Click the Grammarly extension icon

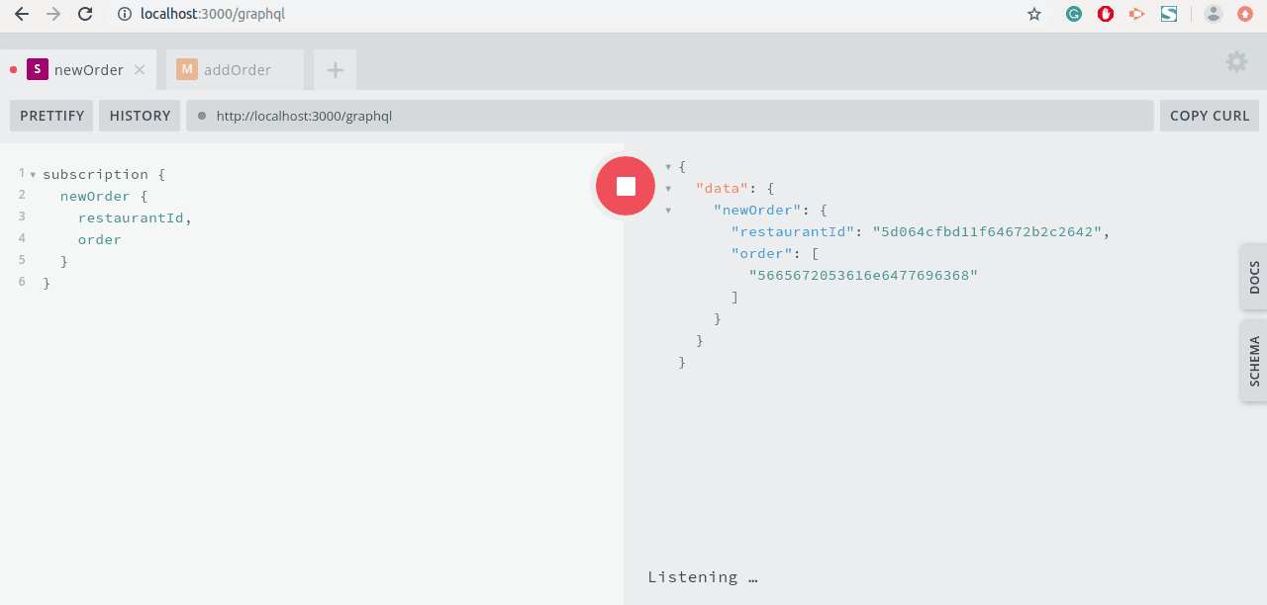pos(1073,14)
